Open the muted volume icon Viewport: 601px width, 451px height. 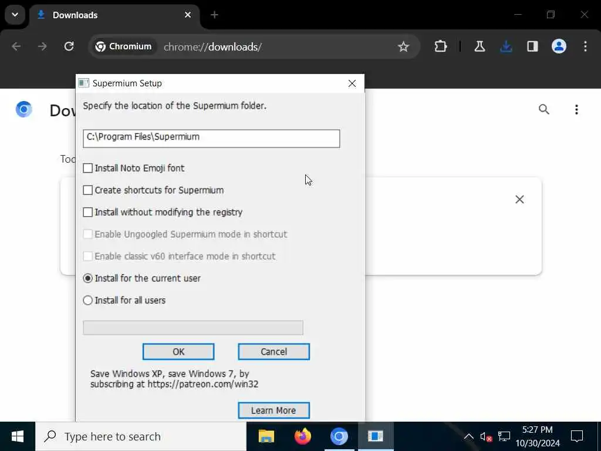pos(486,436)
